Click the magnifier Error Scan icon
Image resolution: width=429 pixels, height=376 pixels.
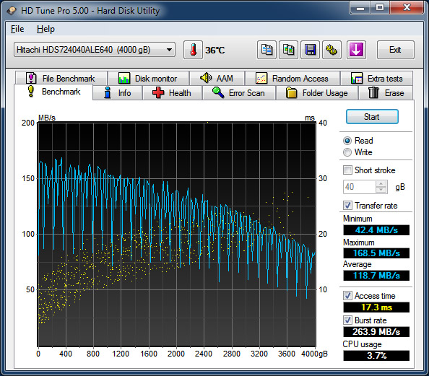point(218,92)
